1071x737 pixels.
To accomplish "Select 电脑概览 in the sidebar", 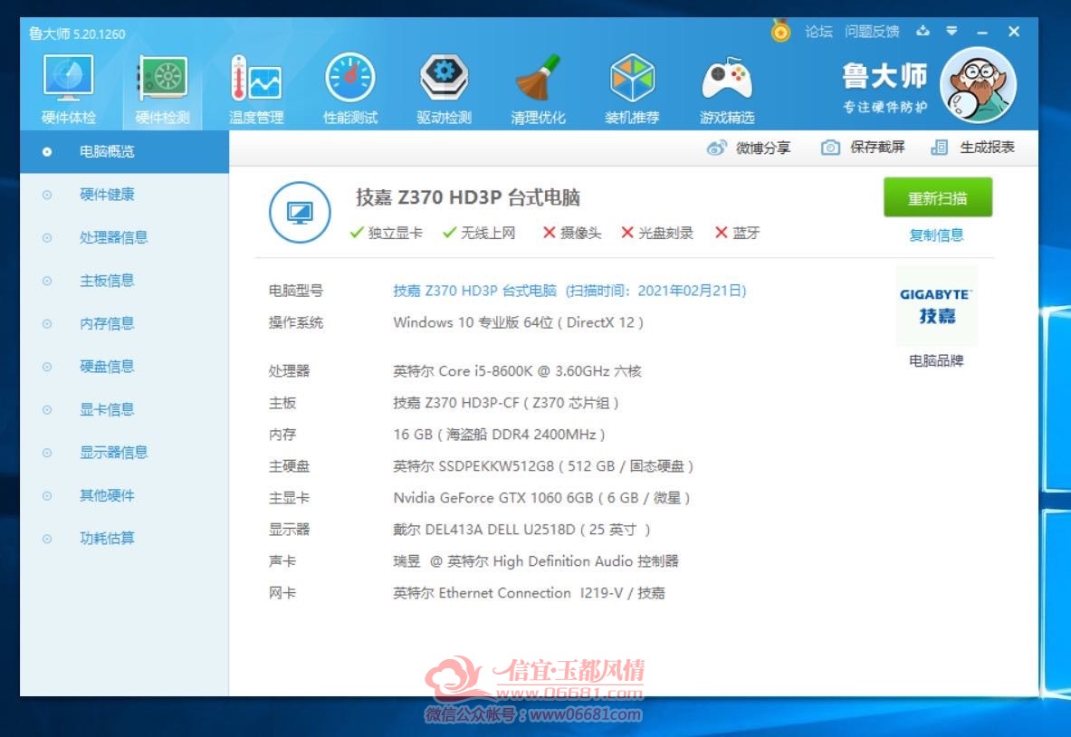I will tap(124, 151).
